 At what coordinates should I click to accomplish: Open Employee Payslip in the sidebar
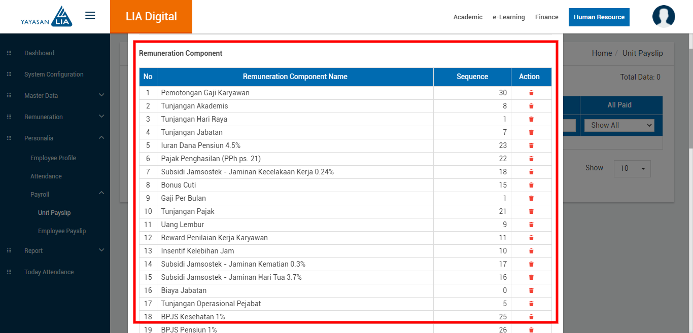(62, 231)
